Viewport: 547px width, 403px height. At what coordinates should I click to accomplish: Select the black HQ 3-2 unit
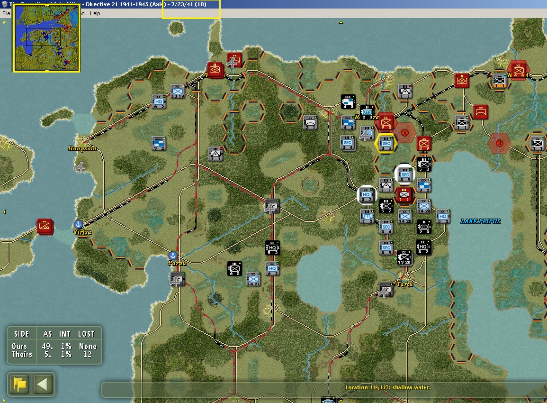pos(423,247)
